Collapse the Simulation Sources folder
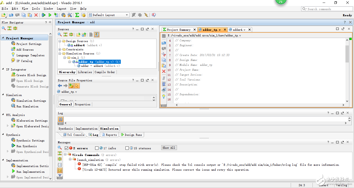 [60, 53]
